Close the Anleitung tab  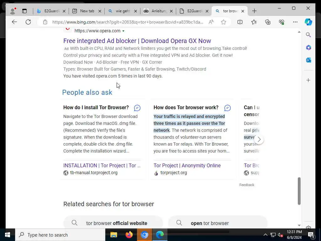(171, 11)
